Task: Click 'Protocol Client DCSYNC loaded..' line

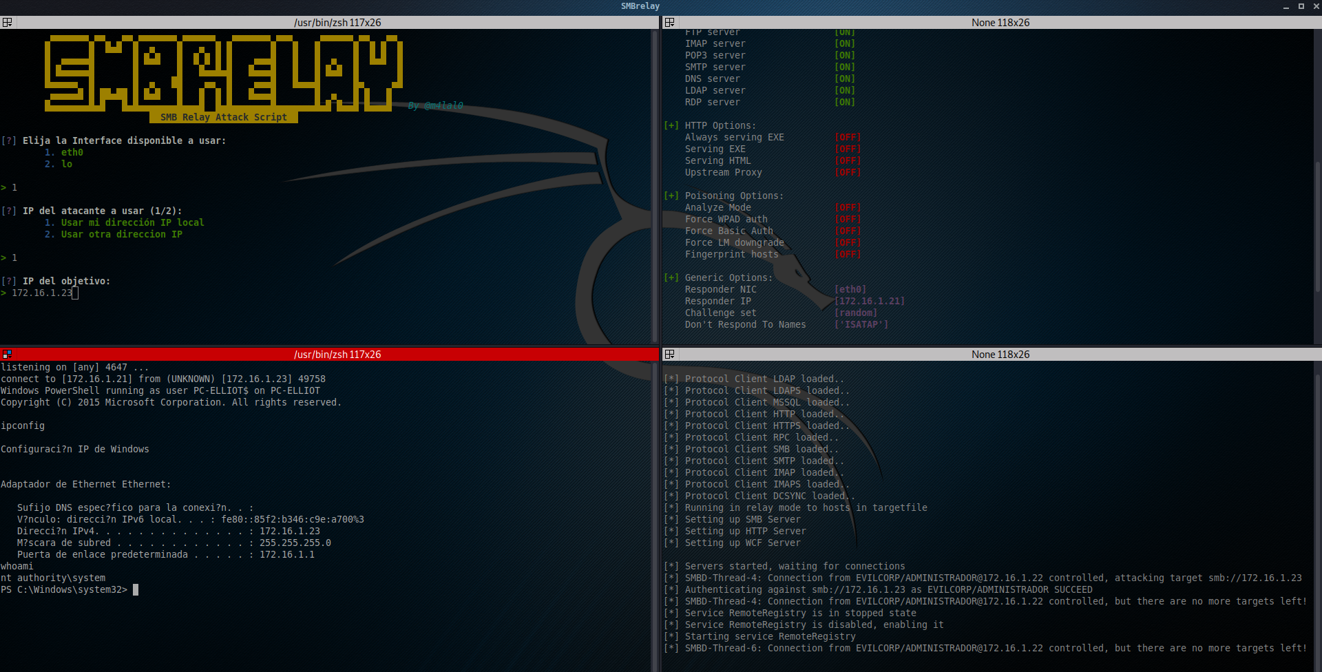Action: tap(759, 496)
